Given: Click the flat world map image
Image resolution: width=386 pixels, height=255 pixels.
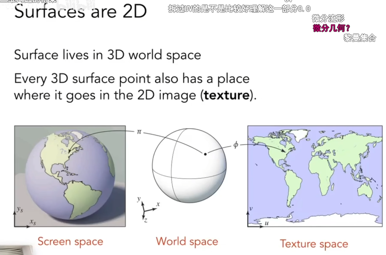Looking at the screenshot, I should tap(315, 176).
